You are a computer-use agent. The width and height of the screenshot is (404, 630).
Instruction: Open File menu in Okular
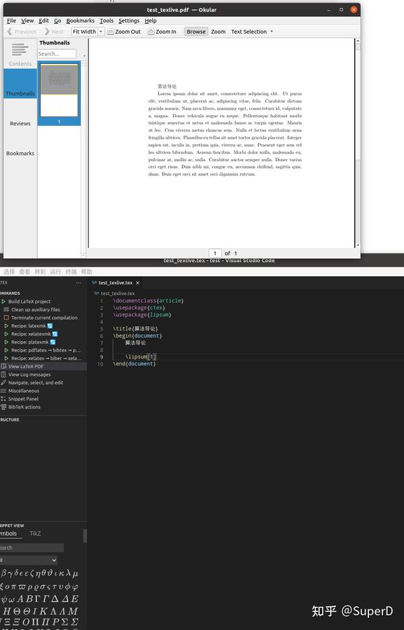[x=11, y=20]
